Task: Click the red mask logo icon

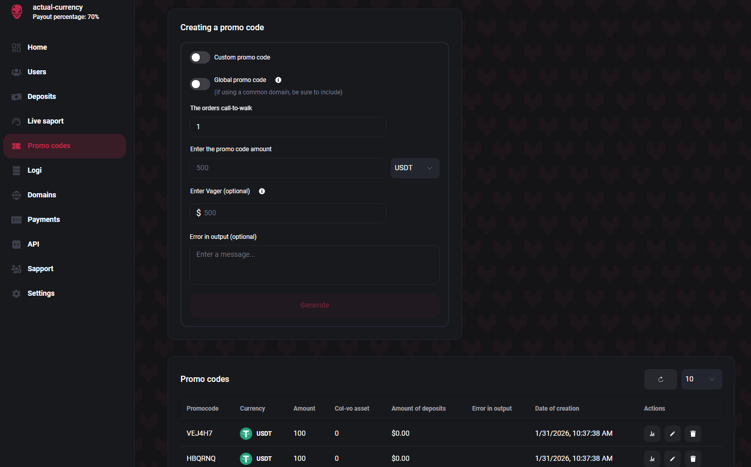Action: coord(17,12)
